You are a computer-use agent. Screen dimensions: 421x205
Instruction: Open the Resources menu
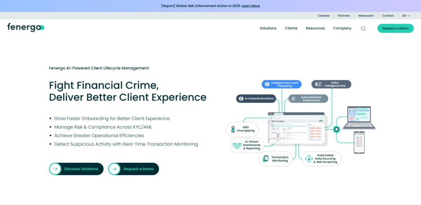coord(315,28)
